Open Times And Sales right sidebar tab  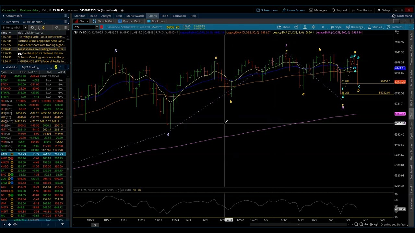pyautogui.click(x=412, y=54)
